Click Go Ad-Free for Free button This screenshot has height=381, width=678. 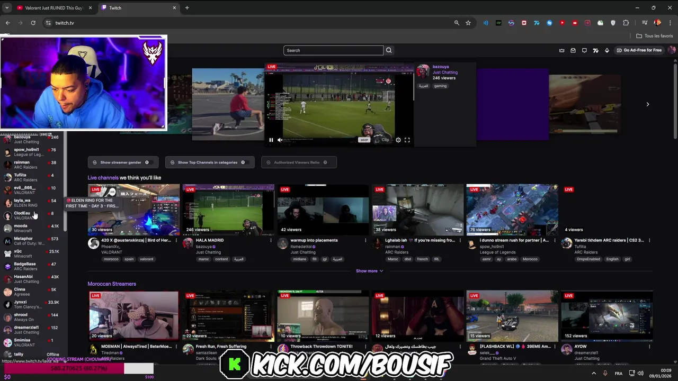(639, 50)
